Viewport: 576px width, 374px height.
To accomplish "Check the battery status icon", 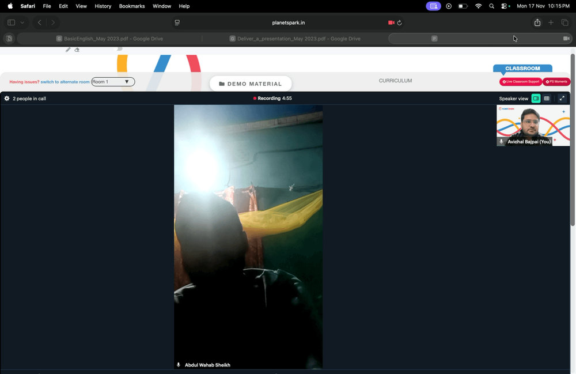I will click(463, 6).
